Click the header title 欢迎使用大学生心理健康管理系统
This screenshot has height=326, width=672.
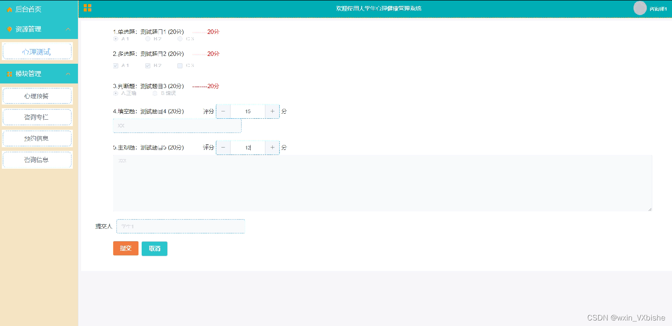(x=379, y=8)
